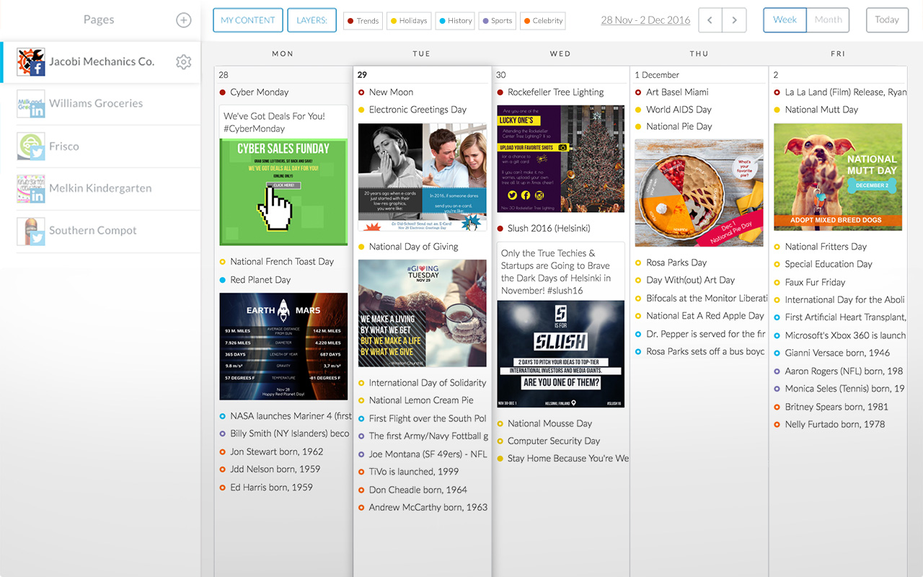The height and width of the screenshot is (577, 923).
Task: Select Don Cheadle born, 1964 entry
Action: point(418,490)
